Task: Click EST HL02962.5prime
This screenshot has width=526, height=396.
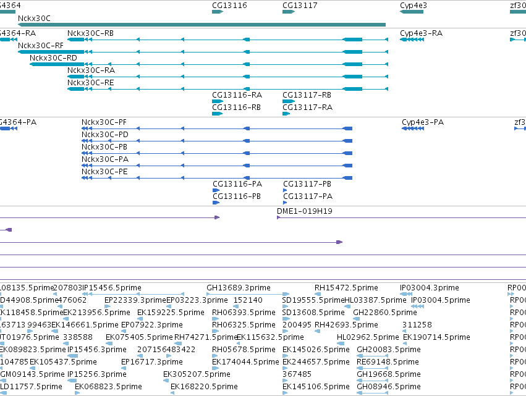Action: click(368, 338)
